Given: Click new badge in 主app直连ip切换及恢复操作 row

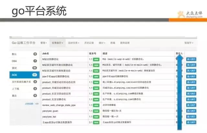Looking at the screenshot, I should pyautogui.click(x=96, y=123).
